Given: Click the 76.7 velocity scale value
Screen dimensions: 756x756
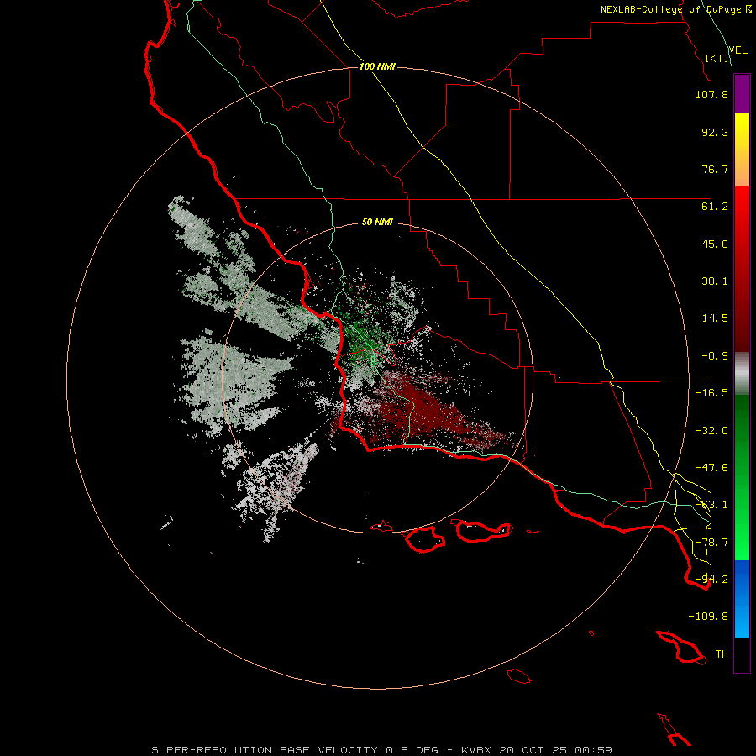Looking at the screenshot, I should point(715,169).
